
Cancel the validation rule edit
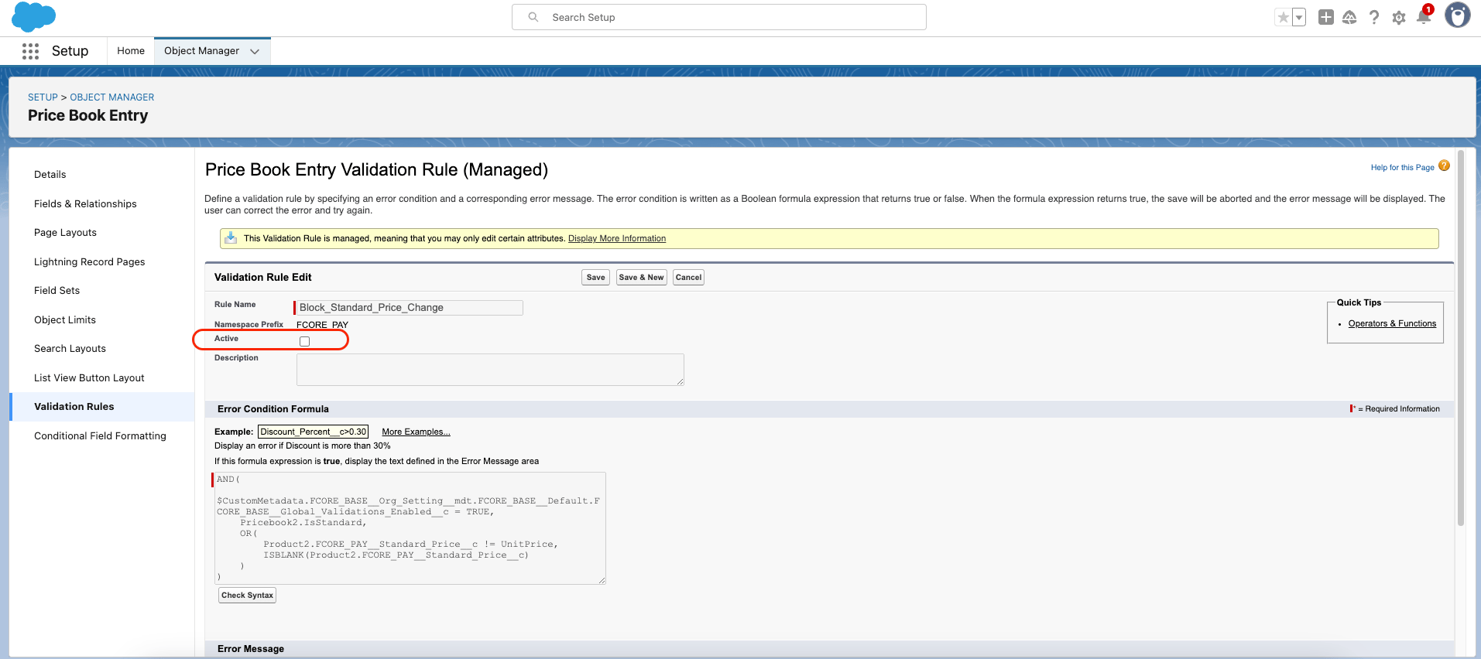click(x=688, y=277)
